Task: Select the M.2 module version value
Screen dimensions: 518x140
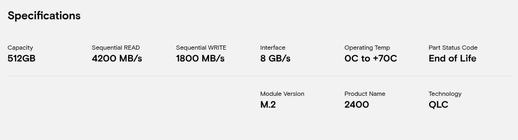Action: (x=268, y=105)
